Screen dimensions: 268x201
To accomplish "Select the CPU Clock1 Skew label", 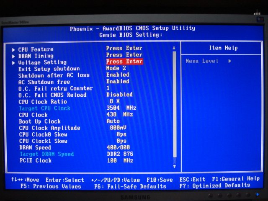I will coord(43,141).
